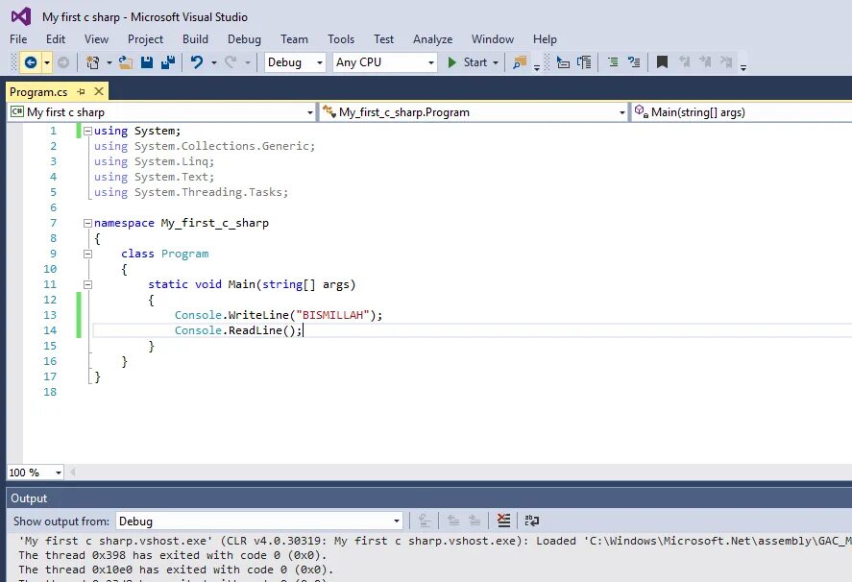Click the Open File folder icon
The image size is (852, 582).
click(x=126, y=62)
